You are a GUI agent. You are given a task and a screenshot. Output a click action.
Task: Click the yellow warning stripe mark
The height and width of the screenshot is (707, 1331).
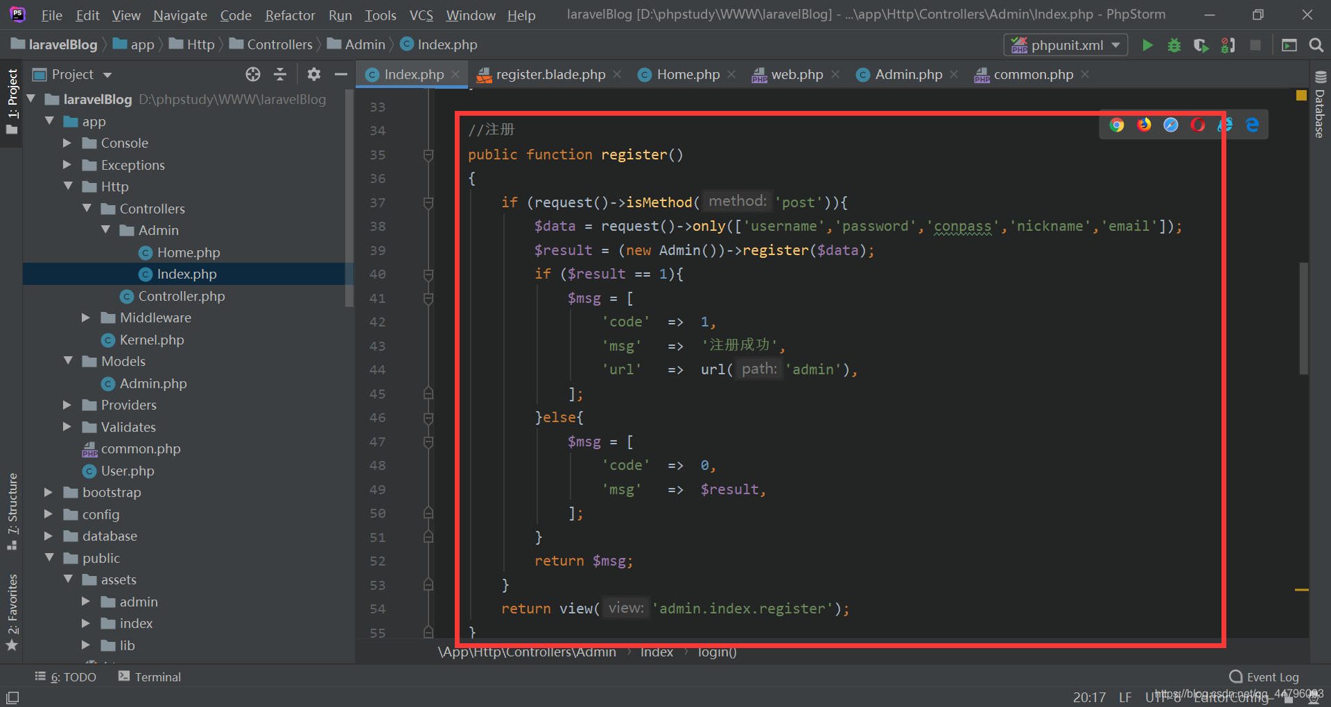point(1301,590)
